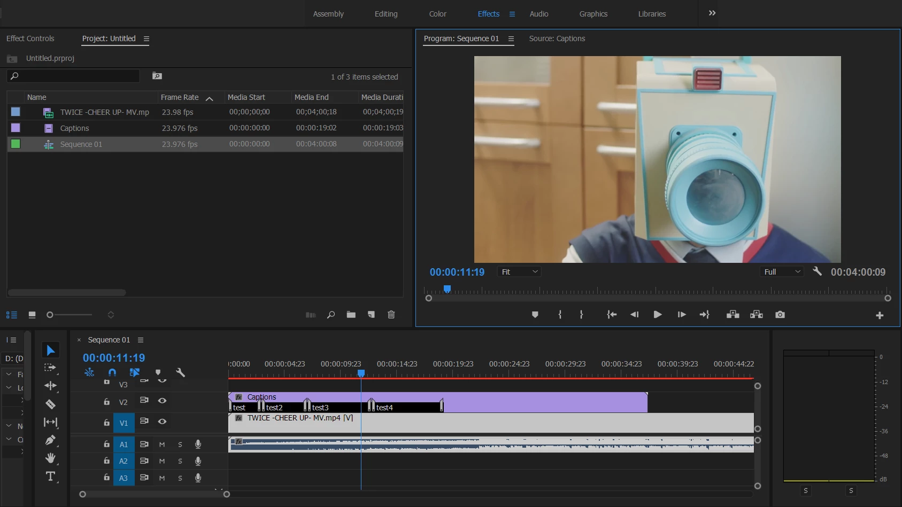Click the New Item icon

tap(371, 315)
